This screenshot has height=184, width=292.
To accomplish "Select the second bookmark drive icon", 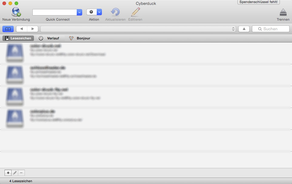I will point(15,75).
